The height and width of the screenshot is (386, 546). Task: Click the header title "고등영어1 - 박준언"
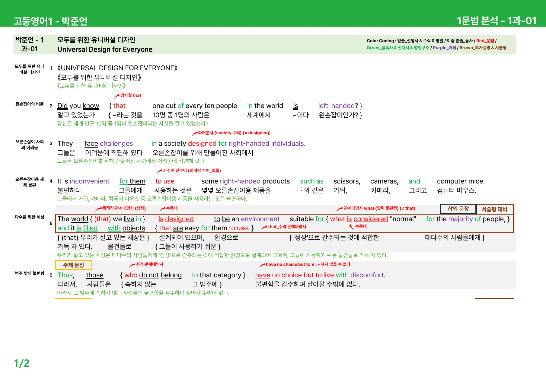[50, 21]
